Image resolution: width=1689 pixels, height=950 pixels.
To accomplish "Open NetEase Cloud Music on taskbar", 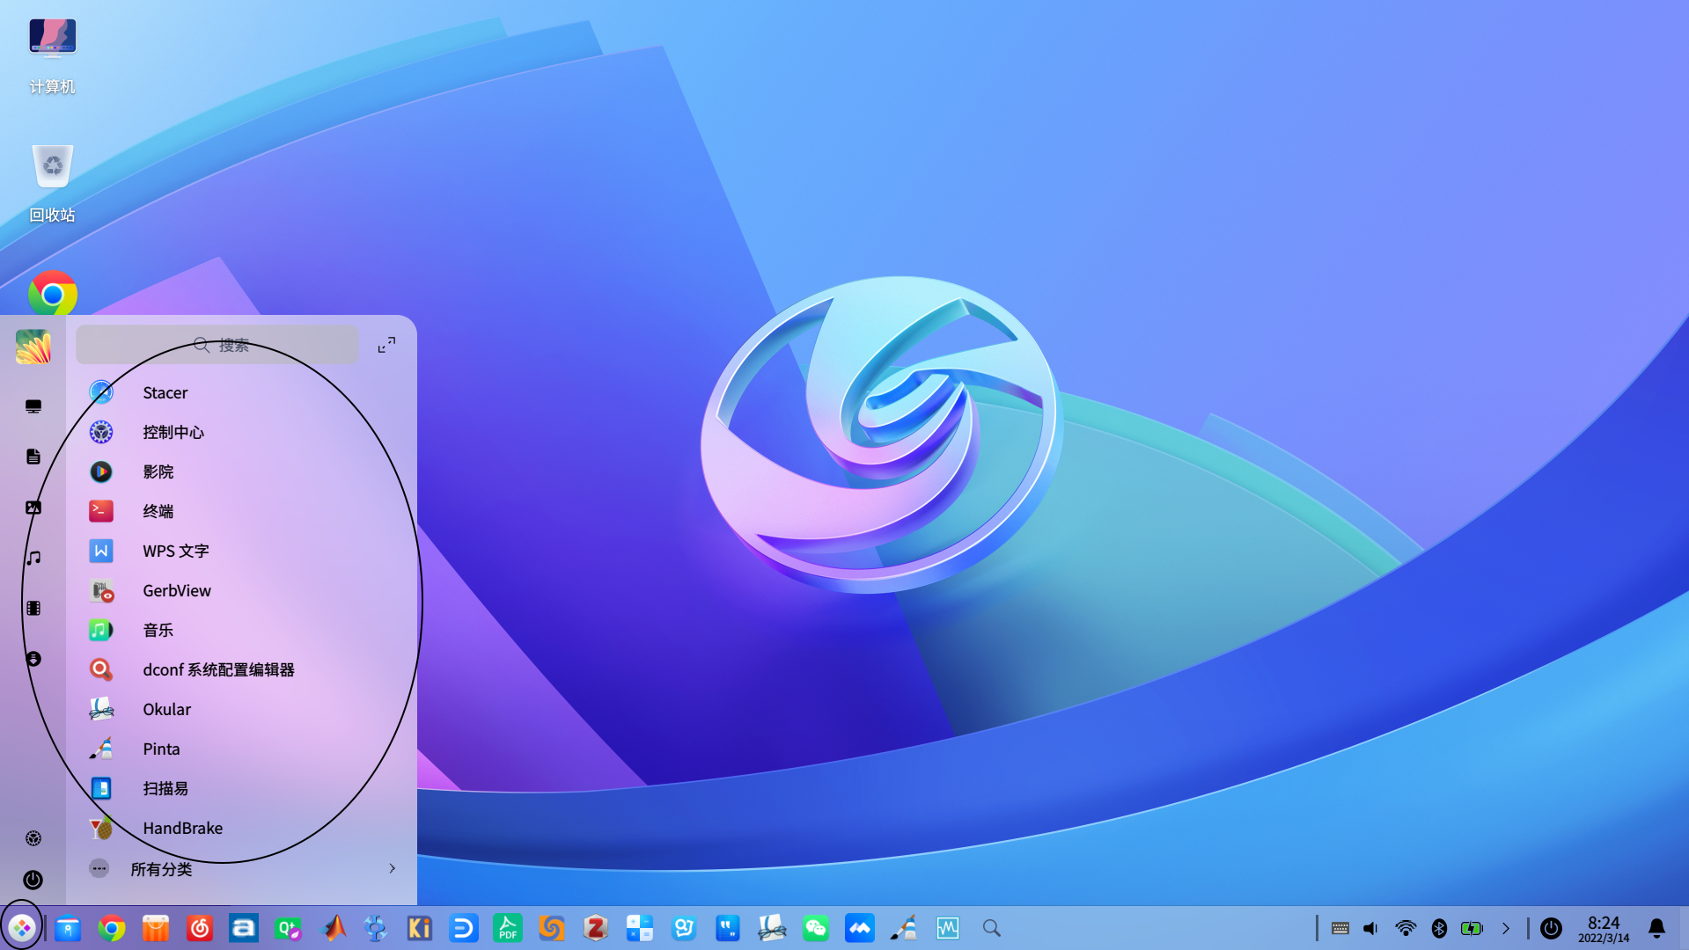I will [x=200, y=928].
